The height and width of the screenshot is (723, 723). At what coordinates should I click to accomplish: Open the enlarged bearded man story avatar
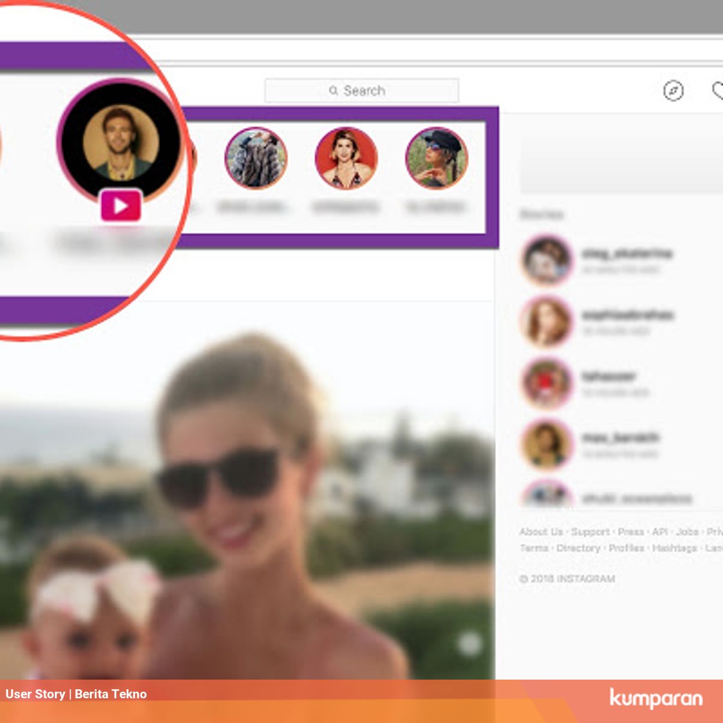click(x=120, y=142)
